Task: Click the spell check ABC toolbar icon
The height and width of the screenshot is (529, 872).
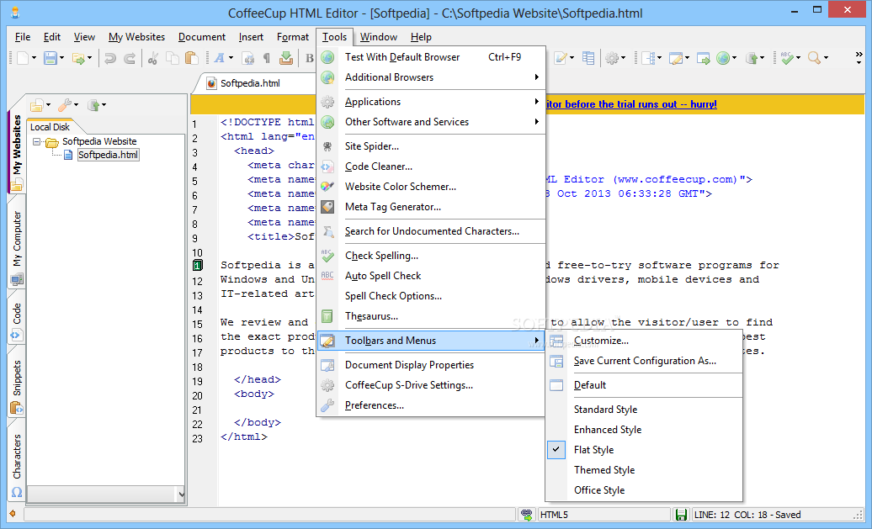Action: pos(786,58)
